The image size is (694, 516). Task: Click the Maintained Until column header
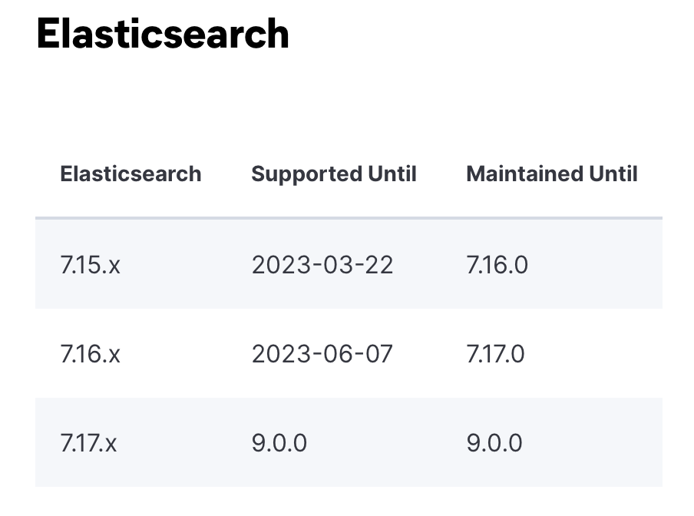(x=551, y=174)
